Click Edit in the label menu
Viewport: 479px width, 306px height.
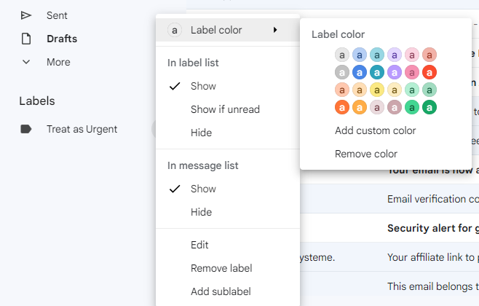point(200,245)
